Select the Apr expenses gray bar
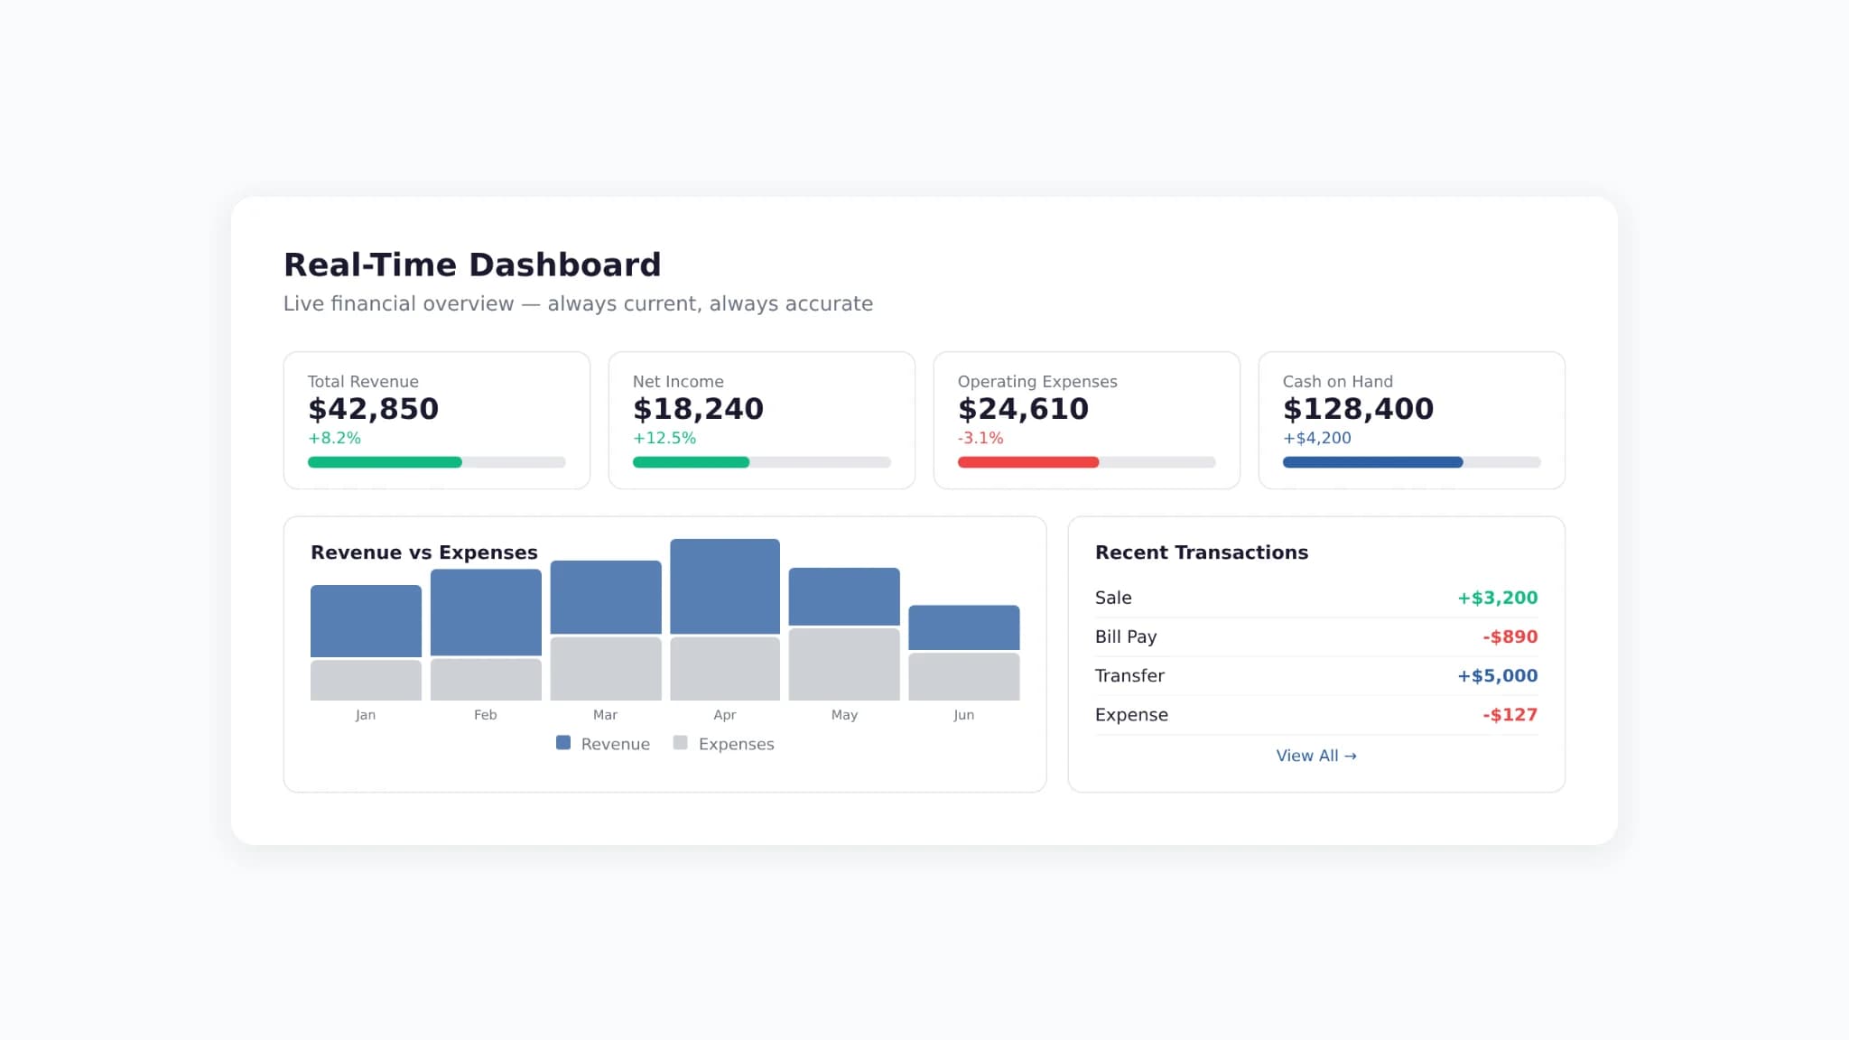The height and width of the screenshot is (1040, 1849). tap(725, 669)
